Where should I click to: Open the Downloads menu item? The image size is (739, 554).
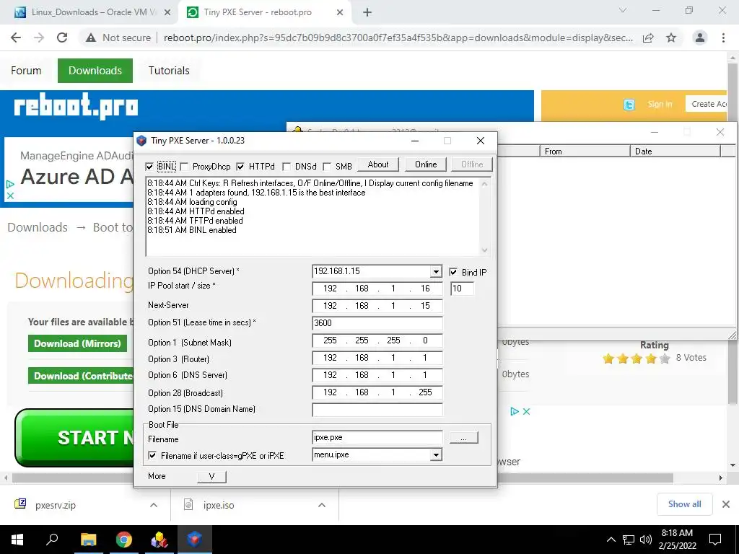[95, 71]
